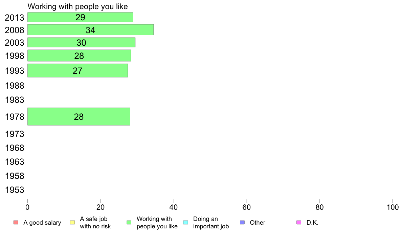Click the 1988 year label
Viewport: 402px width, 249px height.
point(15,86)
